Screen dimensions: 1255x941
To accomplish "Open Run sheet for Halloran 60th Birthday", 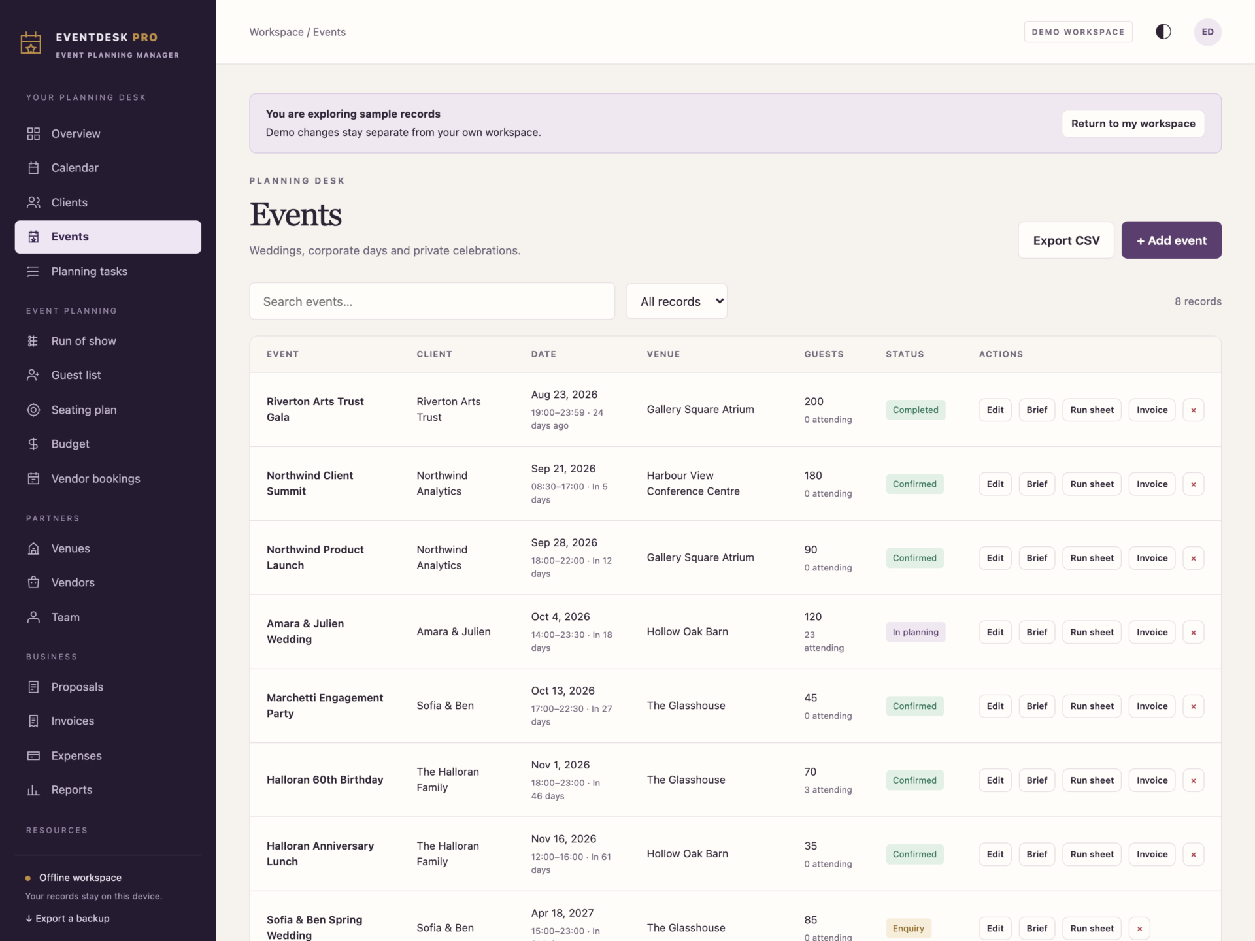I will click(x=1092, y=780).
